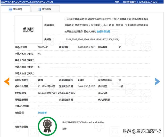Click the 帮助 help link

[x=117, y=2]
